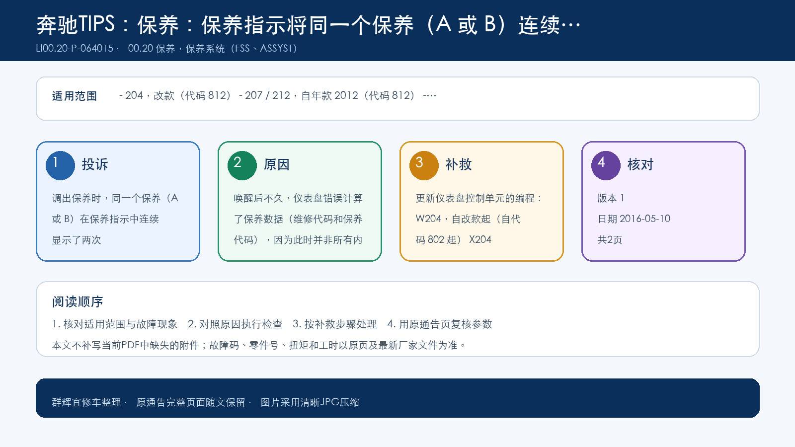The width and height of the screenshot is (795, 447).
Task: Click the line W204，自改款起（自代
Action: (x=468, y=219)
